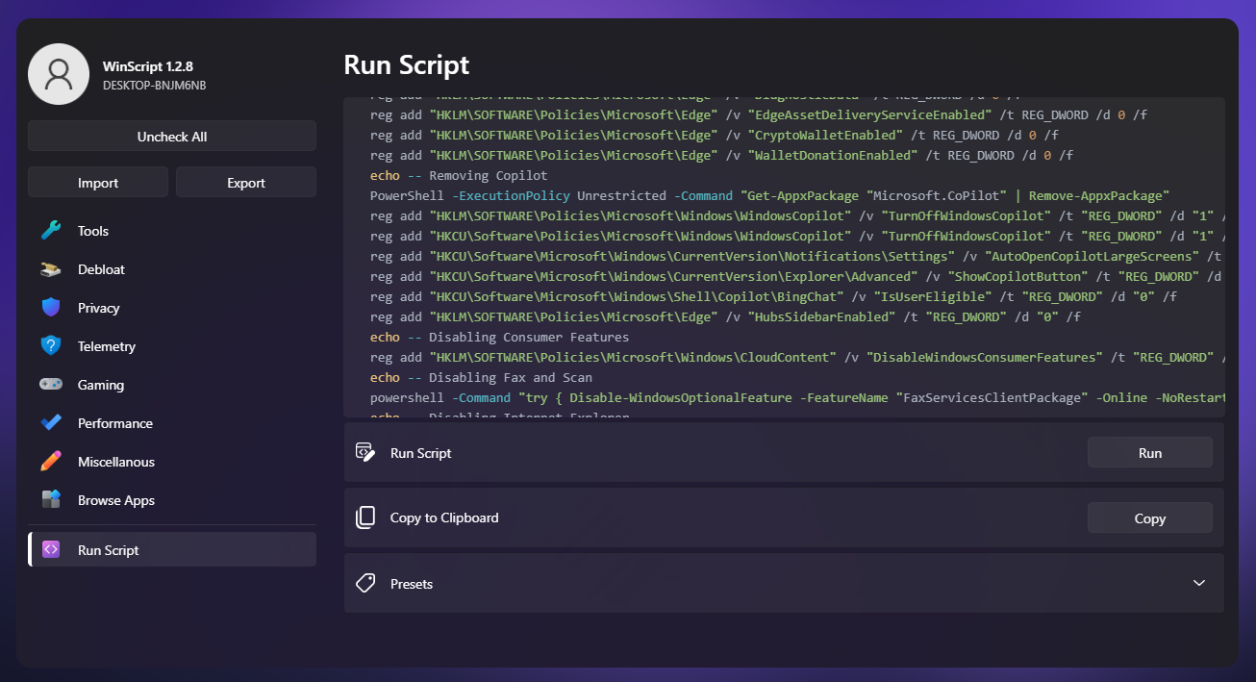
Task: Expand the Presets chevron
Action: coord(1199,583)
